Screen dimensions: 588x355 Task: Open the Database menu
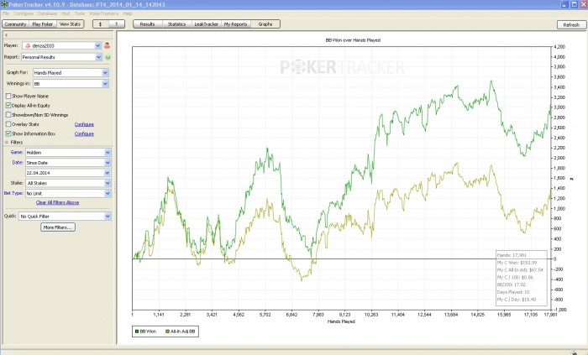(x=47, y=13)
